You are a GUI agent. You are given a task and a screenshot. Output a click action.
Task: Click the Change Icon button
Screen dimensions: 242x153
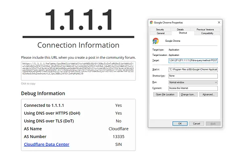click(x=188, y=94)
